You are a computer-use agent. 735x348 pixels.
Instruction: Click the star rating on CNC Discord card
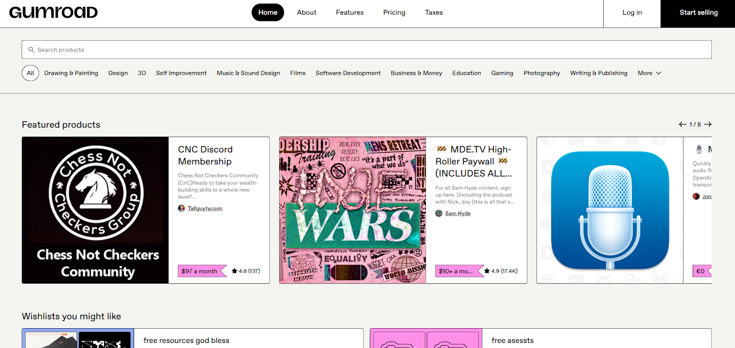click(246, 271)
